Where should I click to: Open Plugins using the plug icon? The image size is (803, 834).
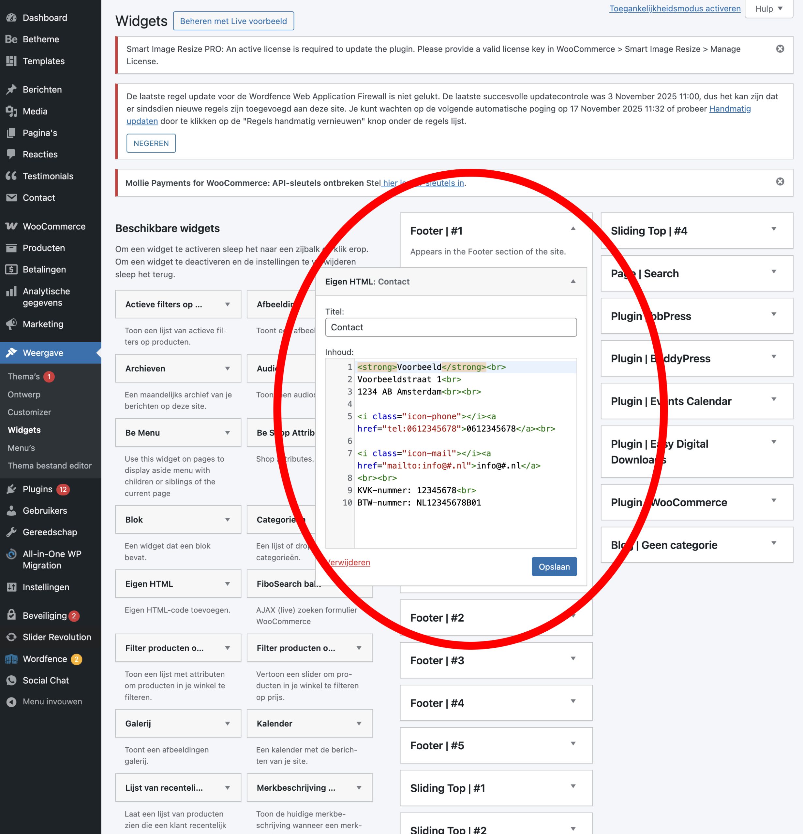[11, 489]
